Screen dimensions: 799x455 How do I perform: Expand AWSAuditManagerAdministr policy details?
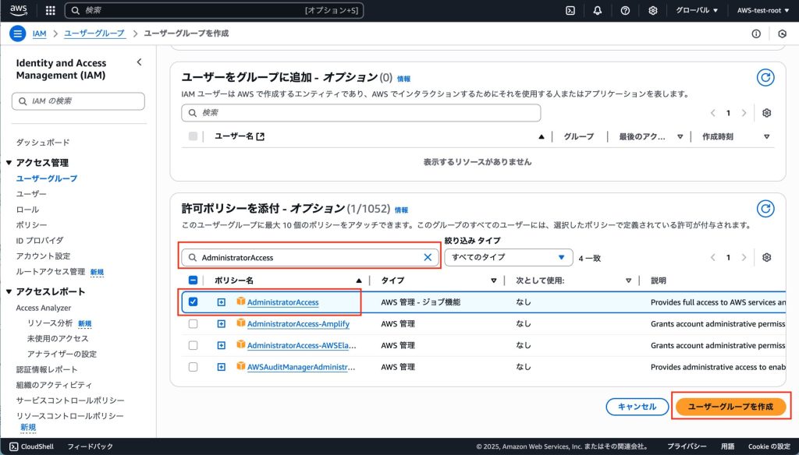tap(221, 367)
